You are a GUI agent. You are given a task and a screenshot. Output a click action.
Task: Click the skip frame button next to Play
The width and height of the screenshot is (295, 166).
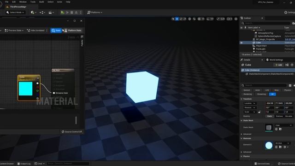[67, 12]
